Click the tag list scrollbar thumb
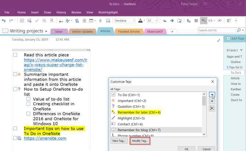 (204, 101)
